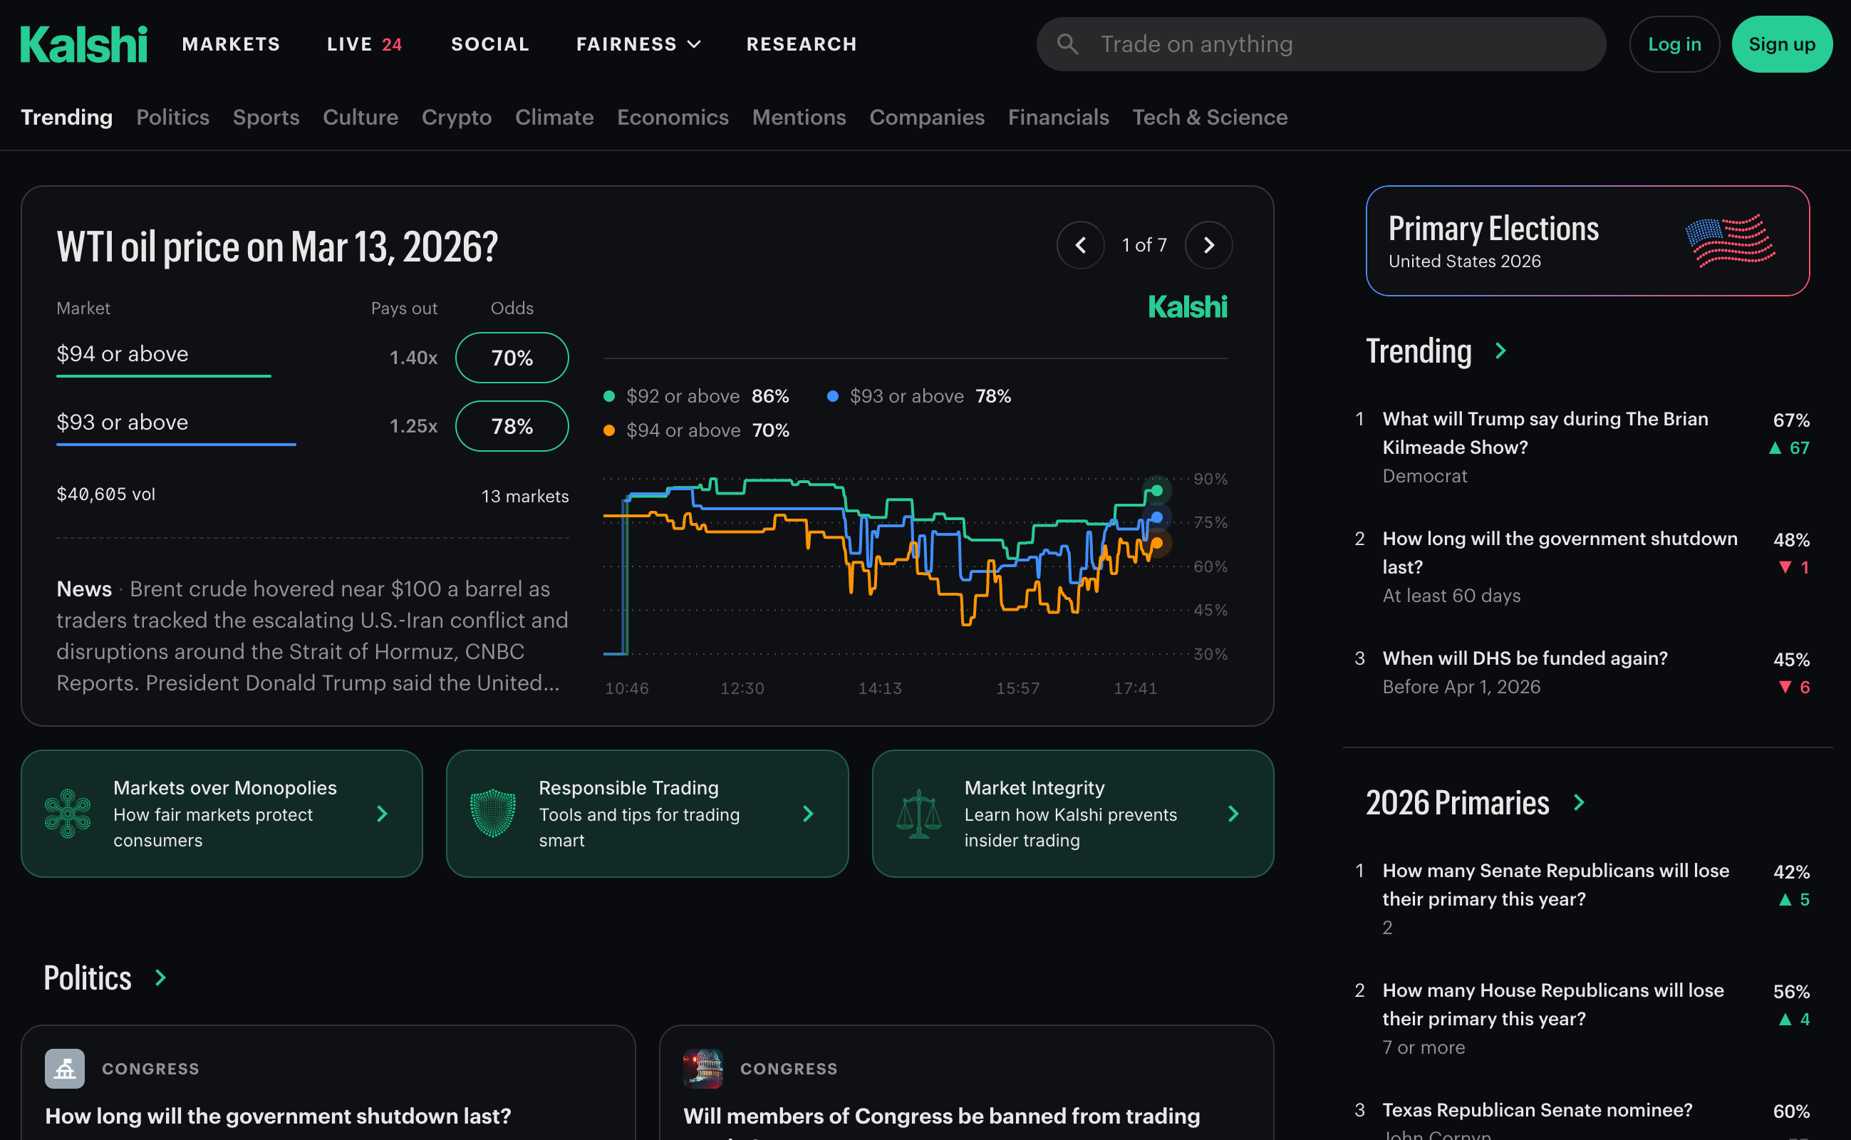Click the 70% odds button
The width and height of the screenshot is (1851, 1140).
tap(512, 358)
